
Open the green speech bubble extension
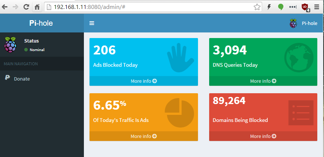[x=281, y=7]
